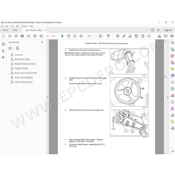Rotate the page view
This screenshot has width=175, height=175.
149,36
